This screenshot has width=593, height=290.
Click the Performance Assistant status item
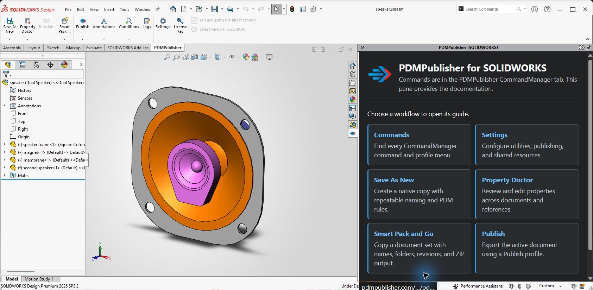pos(478,286)
